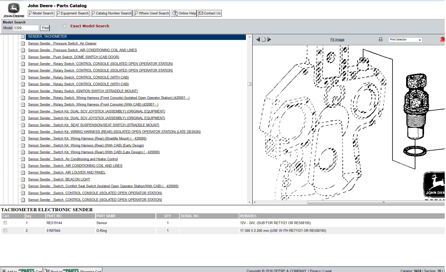Click the red icon at the image toolbar's right end
Image resolution: width=446 pixels, height=272 pixels.
(443, 39)
